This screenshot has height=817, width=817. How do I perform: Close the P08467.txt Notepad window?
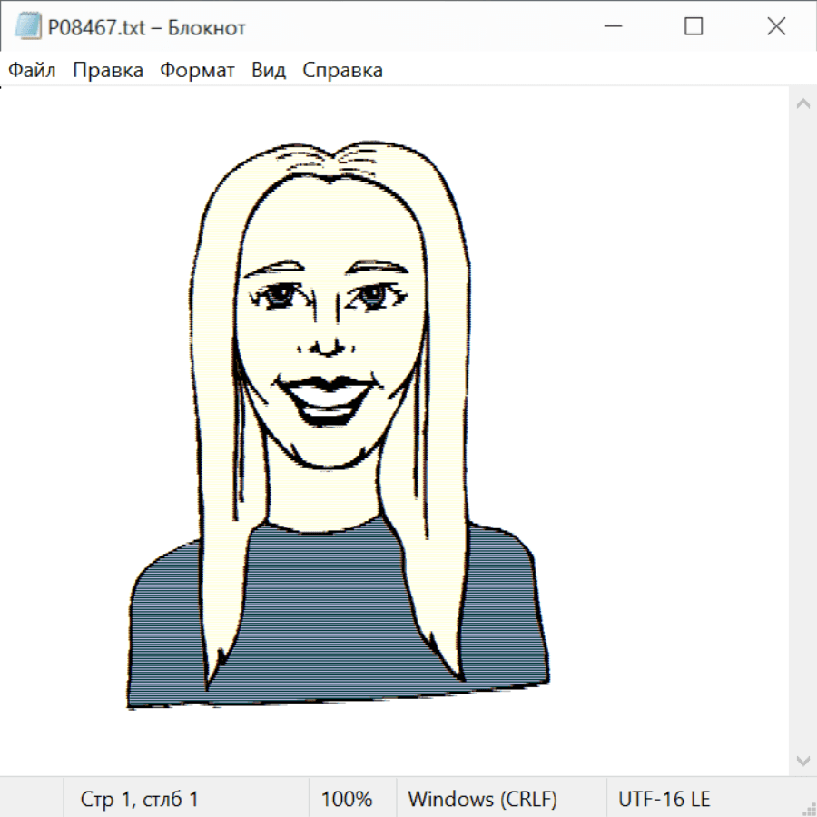(776, 27)
